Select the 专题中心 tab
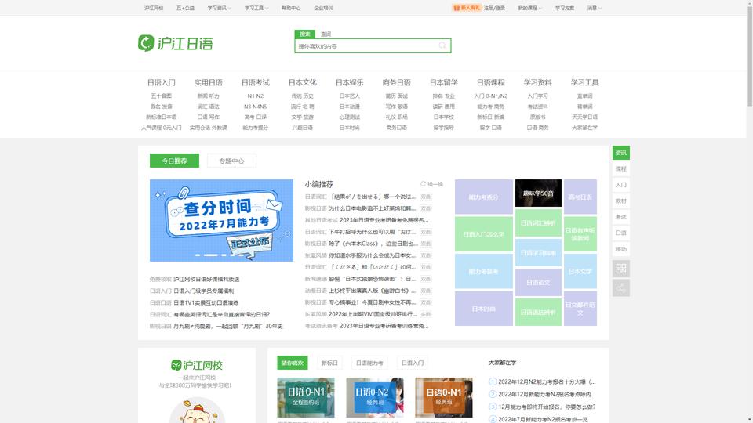The image size is (753, 423). point(231,161)
